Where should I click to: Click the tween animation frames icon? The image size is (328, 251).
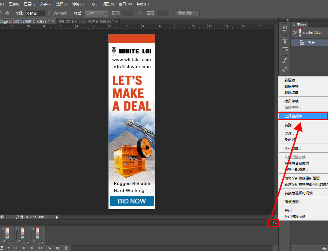coord(49,248)
